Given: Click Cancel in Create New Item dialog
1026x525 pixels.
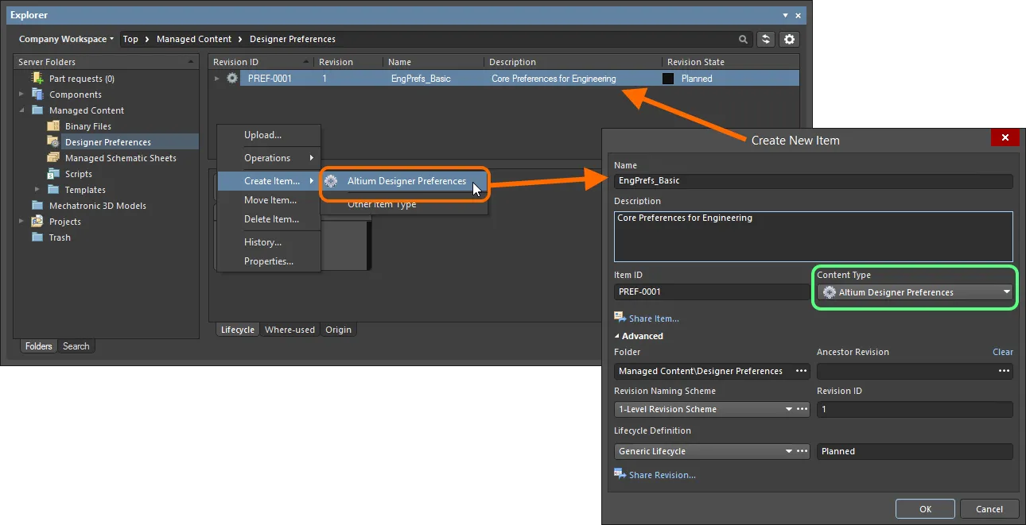Looking at the screenshot, I should pyautogui.click(x=989, y=509).
